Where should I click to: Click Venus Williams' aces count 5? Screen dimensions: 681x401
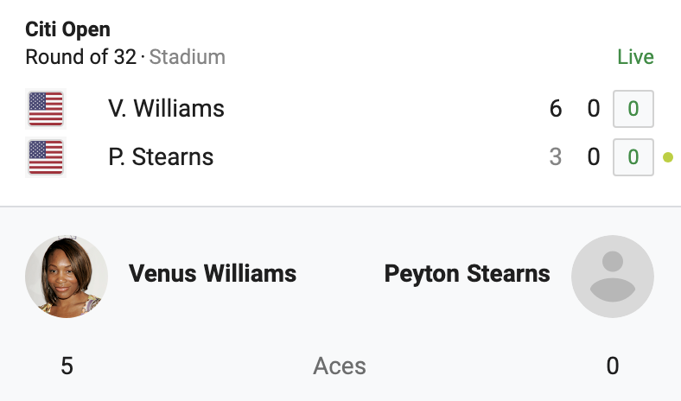pos(67,366)
